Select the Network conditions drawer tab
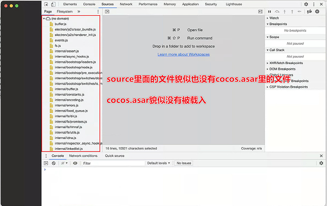 (83, 156)
